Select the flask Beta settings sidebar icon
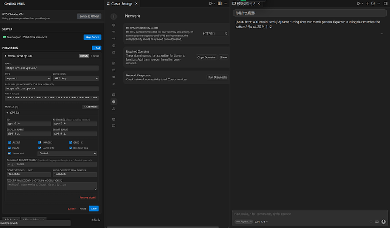 [114, 109]
